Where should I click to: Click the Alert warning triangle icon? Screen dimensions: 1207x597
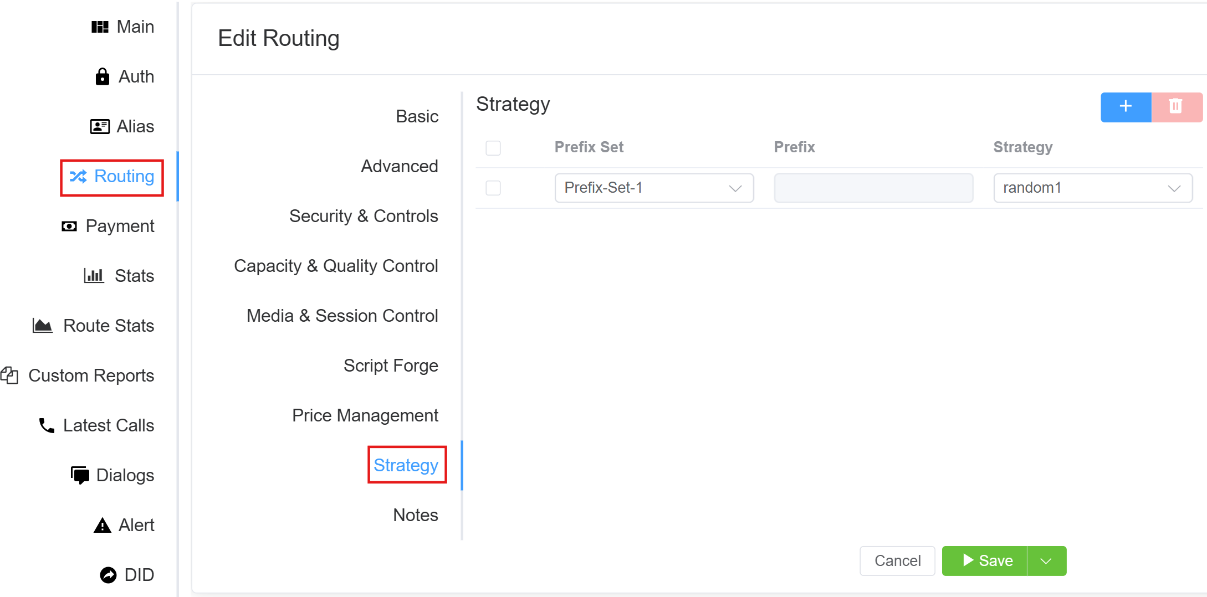[x=102, y=525]
